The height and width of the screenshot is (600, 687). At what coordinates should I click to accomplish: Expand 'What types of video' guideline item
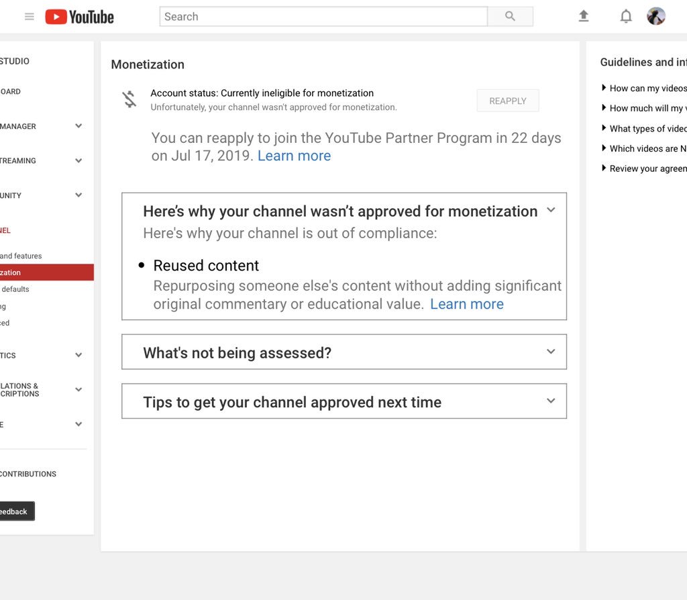tap(644, 128)
